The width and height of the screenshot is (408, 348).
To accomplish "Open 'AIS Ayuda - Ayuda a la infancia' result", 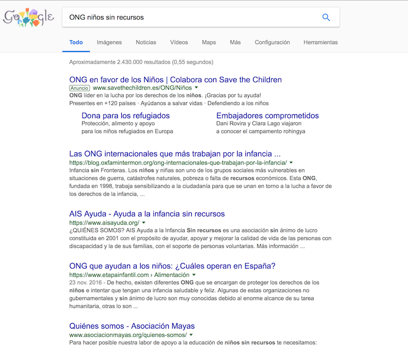I will [x=147, y=214].
